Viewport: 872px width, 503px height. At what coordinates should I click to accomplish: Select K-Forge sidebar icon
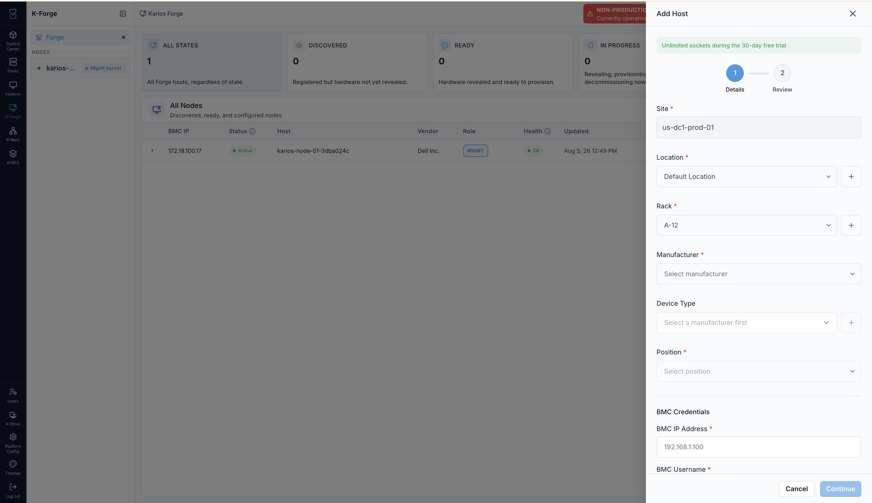tap(13, 111)
